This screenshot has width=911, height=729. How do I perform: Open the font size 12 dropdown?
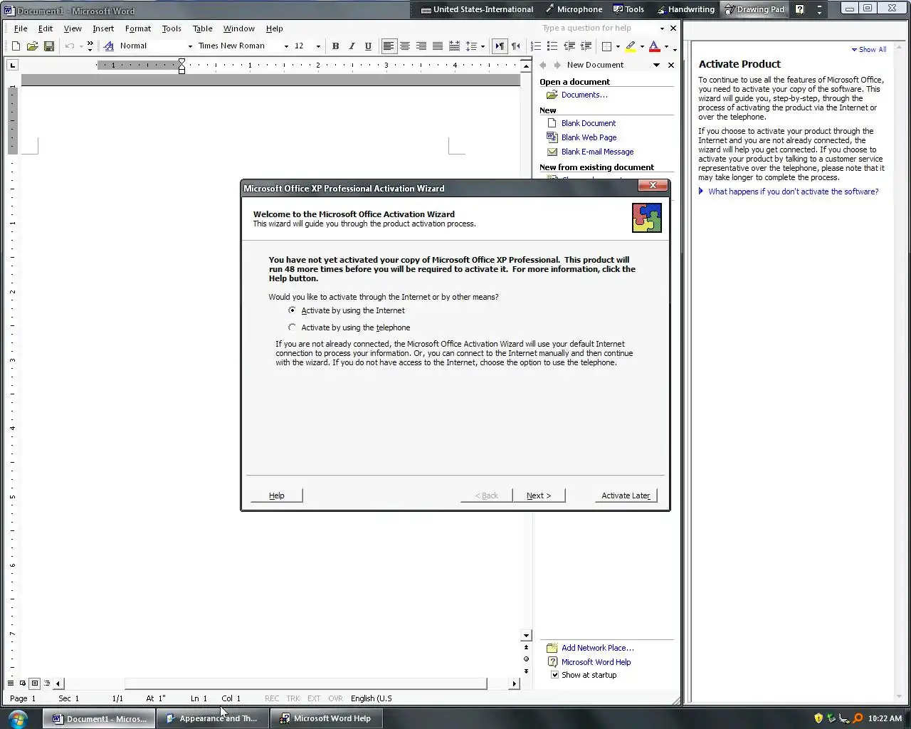pyautogui.click(x=317, y=46)
